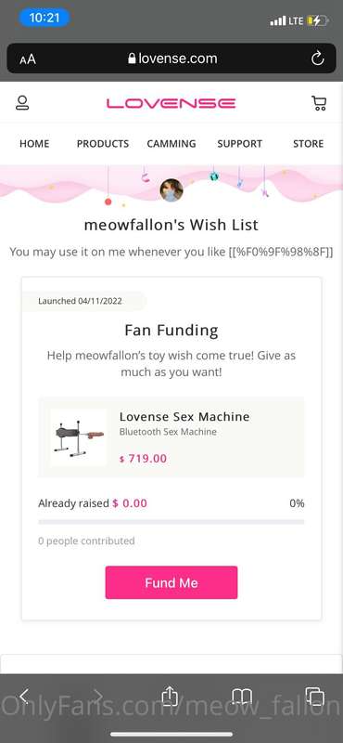Viewport: 343px width, 743px height.
Task: Open the Lovense Sex Machine product link
Action: tap(184, 416)
